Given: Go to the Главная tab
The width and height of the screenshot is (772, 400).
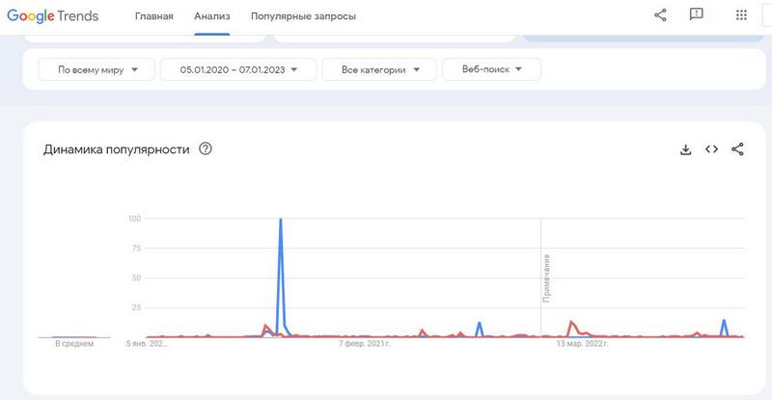Looking at the screenshot, I should pos(154,16).
